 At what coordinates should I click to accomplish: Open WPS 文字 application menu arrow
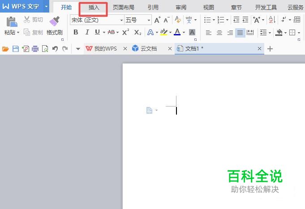click(46, 6)
